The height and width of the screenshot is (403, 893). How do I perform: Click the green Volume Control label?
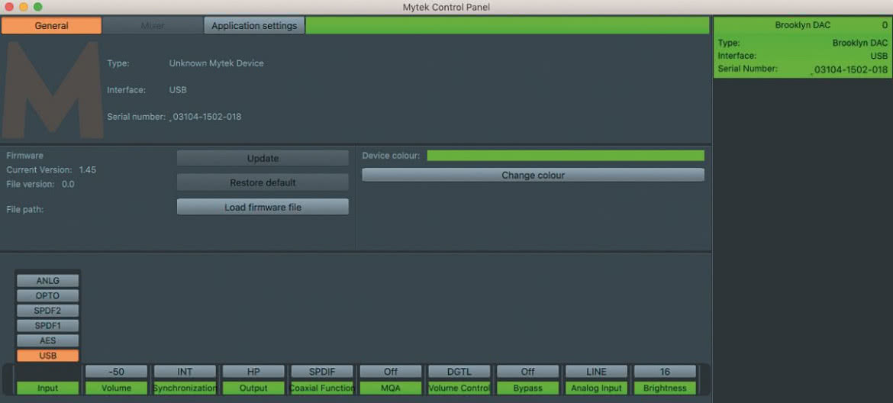click(459, 388)
